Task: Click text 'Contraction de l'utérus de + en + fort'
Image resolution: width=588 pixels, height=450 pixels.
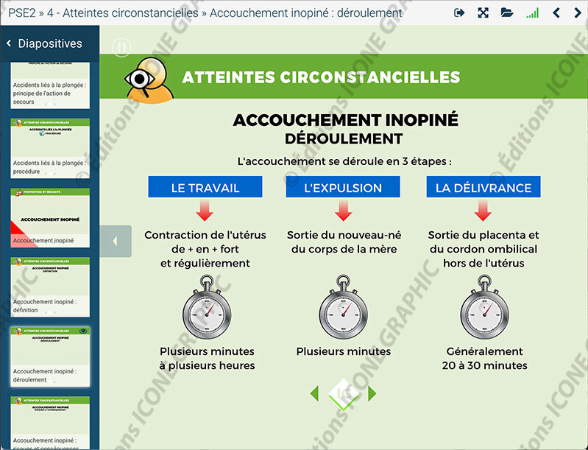Action: 205,242
